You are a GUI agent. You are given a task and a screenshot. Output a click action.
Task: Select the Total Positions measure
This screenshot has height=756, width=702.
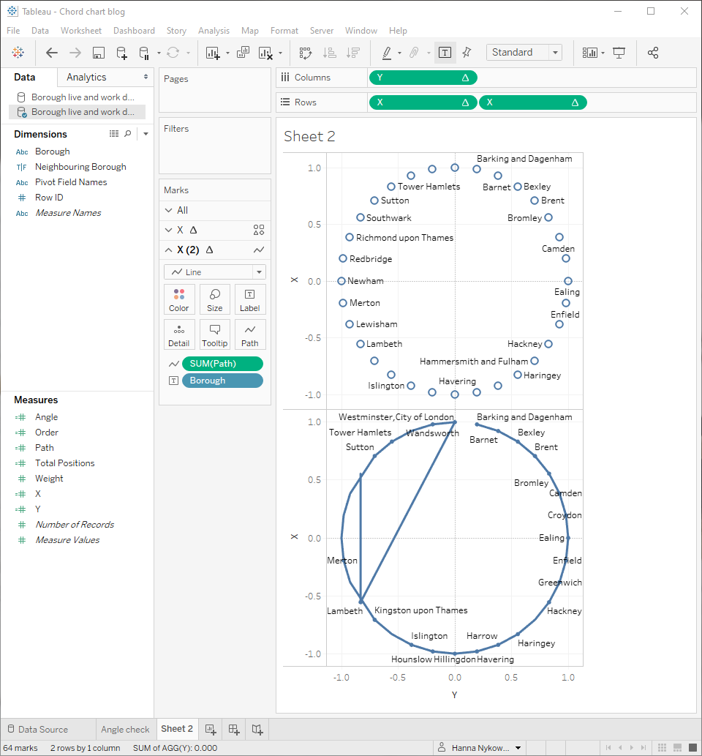click(x=64, y=463)
